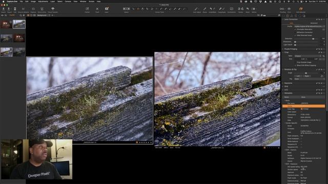
Task: Open the Capture camera tool
Action: [x=33, y=9]
